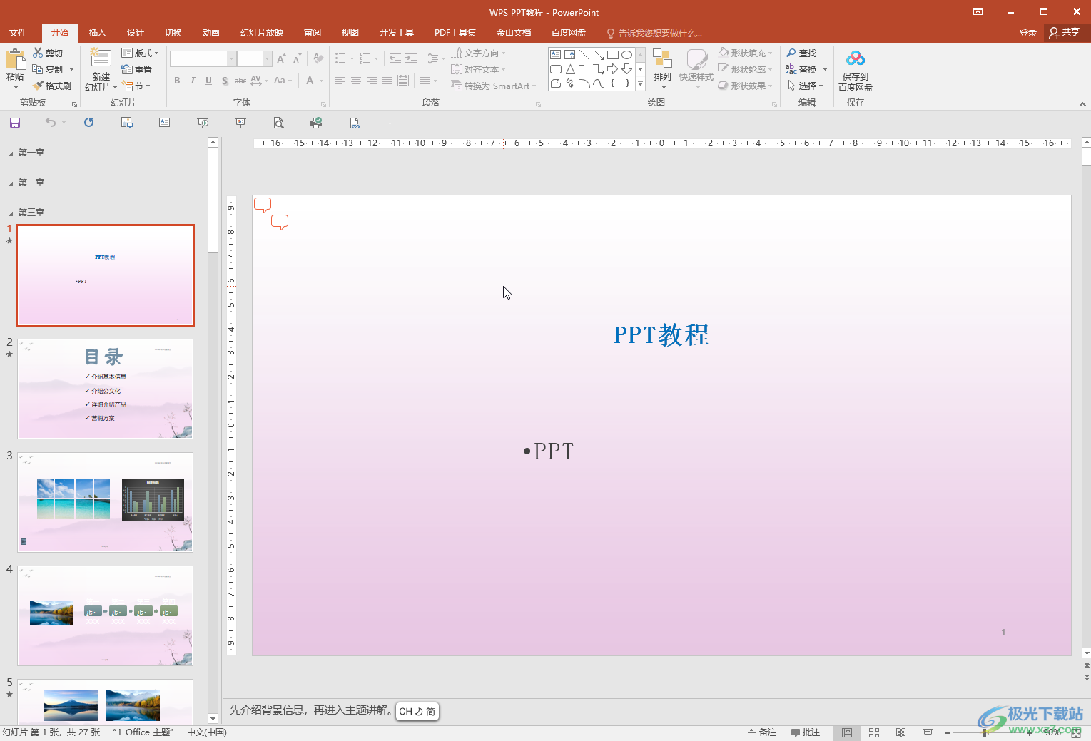Click the zoom slider handle

point(985,732)
